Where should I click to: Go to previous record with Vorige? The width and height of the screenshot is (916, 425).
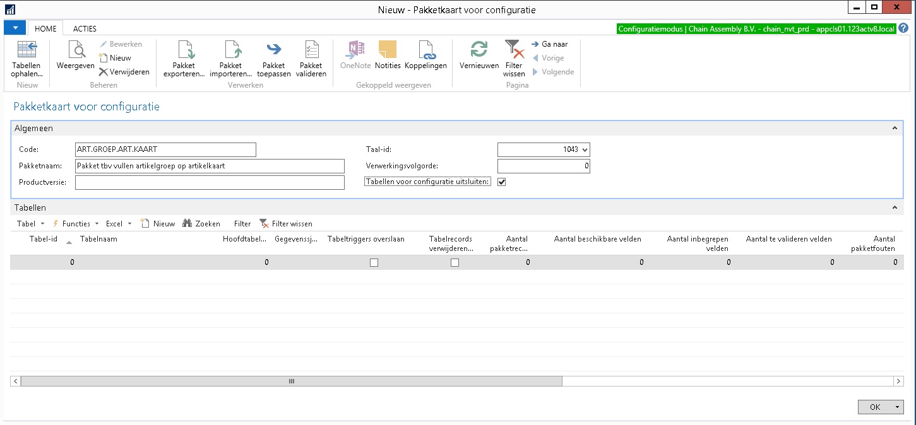click(547, 58)
